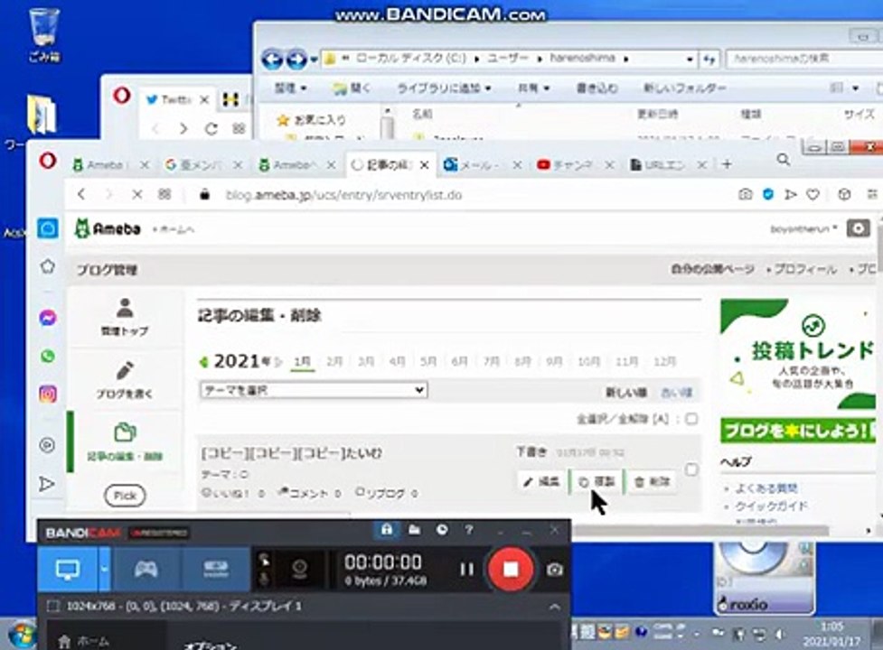This screenshot has width=883, height=650.
Task: Switch to the Google tab
Action: [x=203, y=164]
